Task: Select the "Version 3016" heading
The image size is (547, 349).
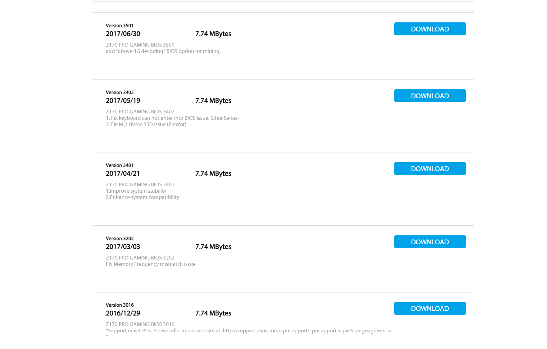Action: (119, 305)
